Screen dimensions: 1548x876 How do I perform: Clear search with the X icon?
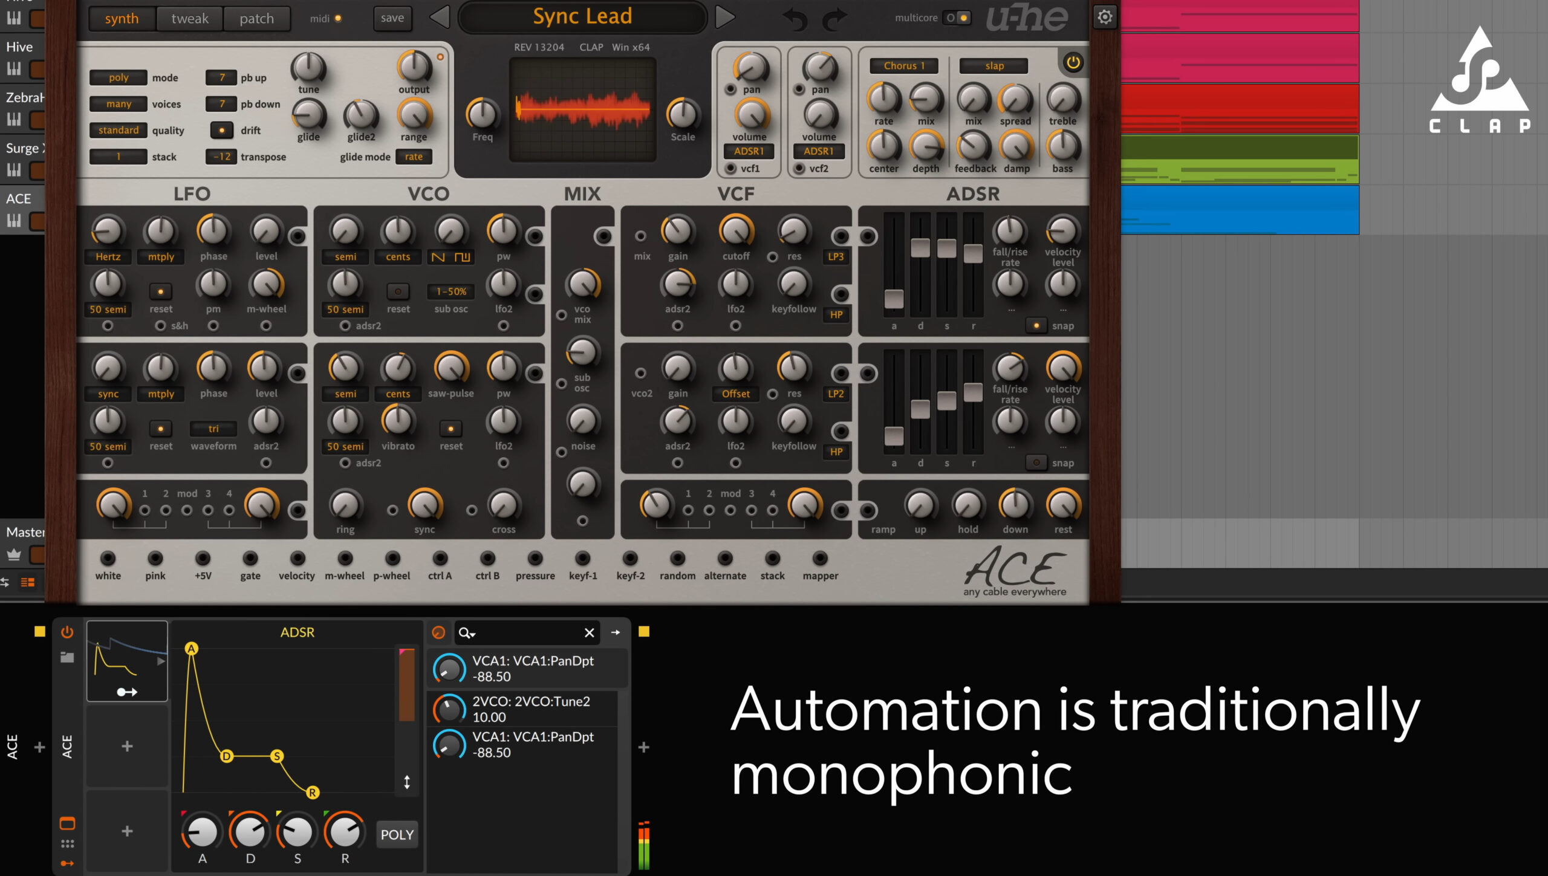[x=589, y=633]
